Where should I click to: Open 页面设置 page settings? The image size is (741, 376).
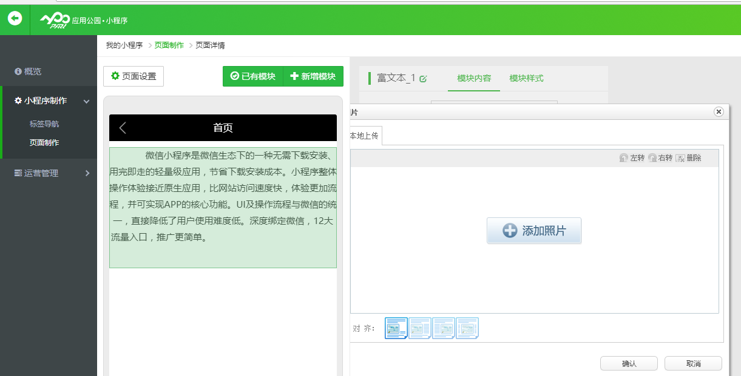pos(134,76)
